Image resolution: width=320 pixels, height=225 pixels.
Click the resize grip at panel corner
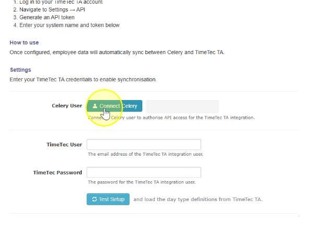[299, 216]
